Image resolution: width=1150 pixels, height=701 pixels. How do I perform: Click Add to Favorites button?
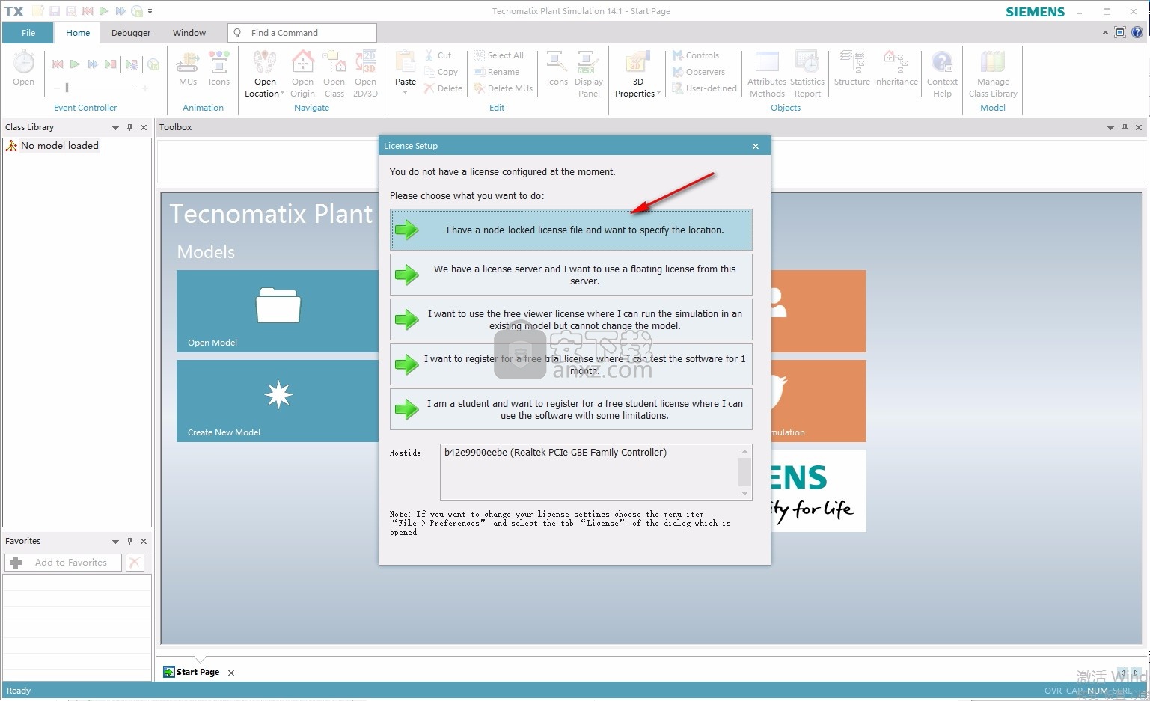click(x=63, y=563)
